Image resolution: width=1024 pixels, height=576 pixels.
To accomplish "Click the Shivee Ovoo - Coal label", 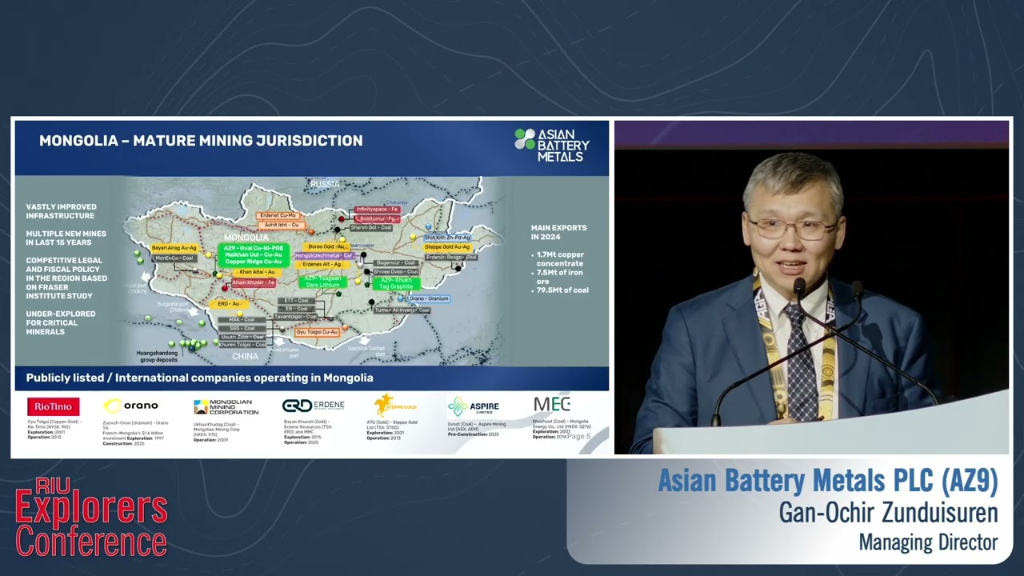I will click(395, 272).
